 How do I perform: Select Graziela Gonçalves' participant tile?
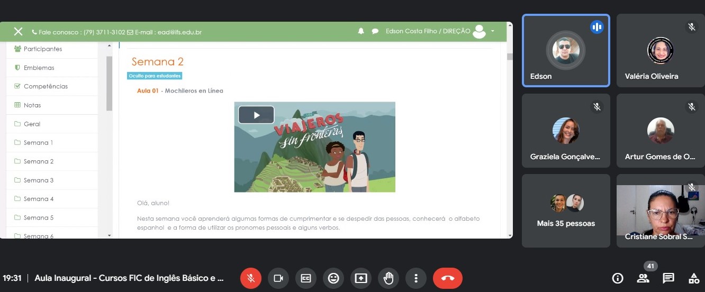(566, 131)
